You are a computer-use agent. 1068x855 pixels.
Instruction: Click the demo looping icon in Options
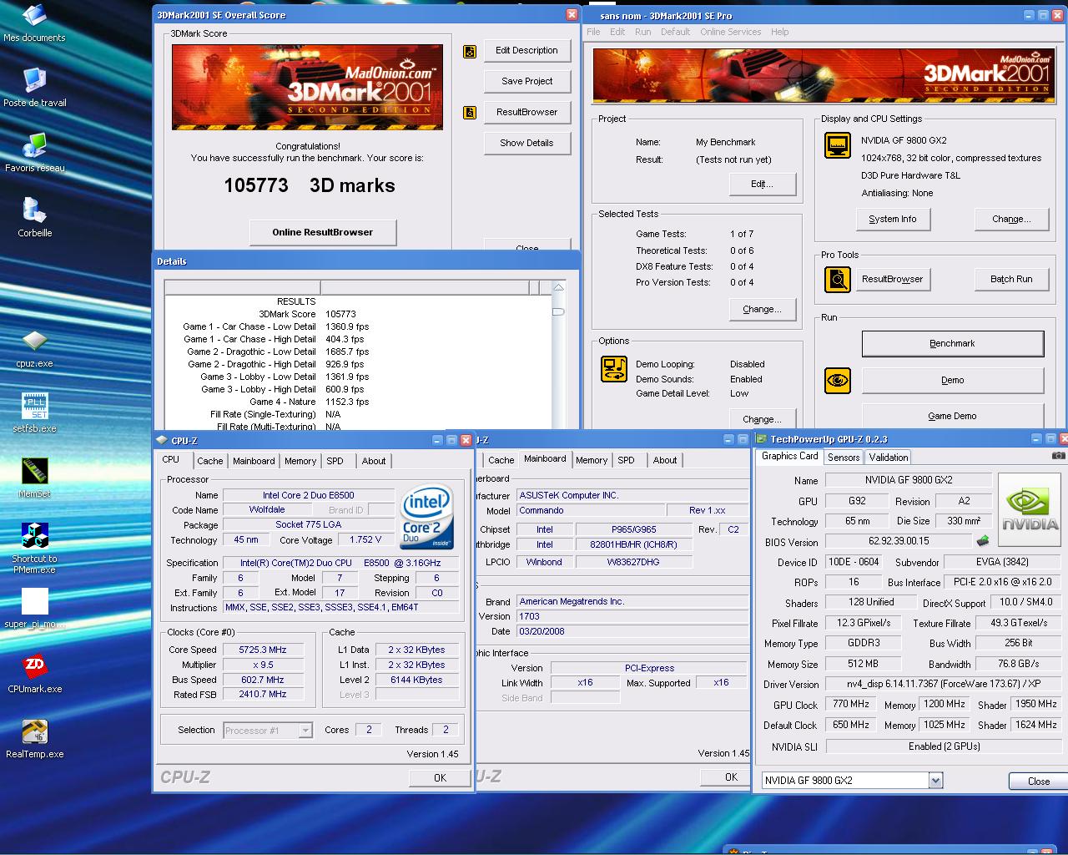(x=614, y=369)
